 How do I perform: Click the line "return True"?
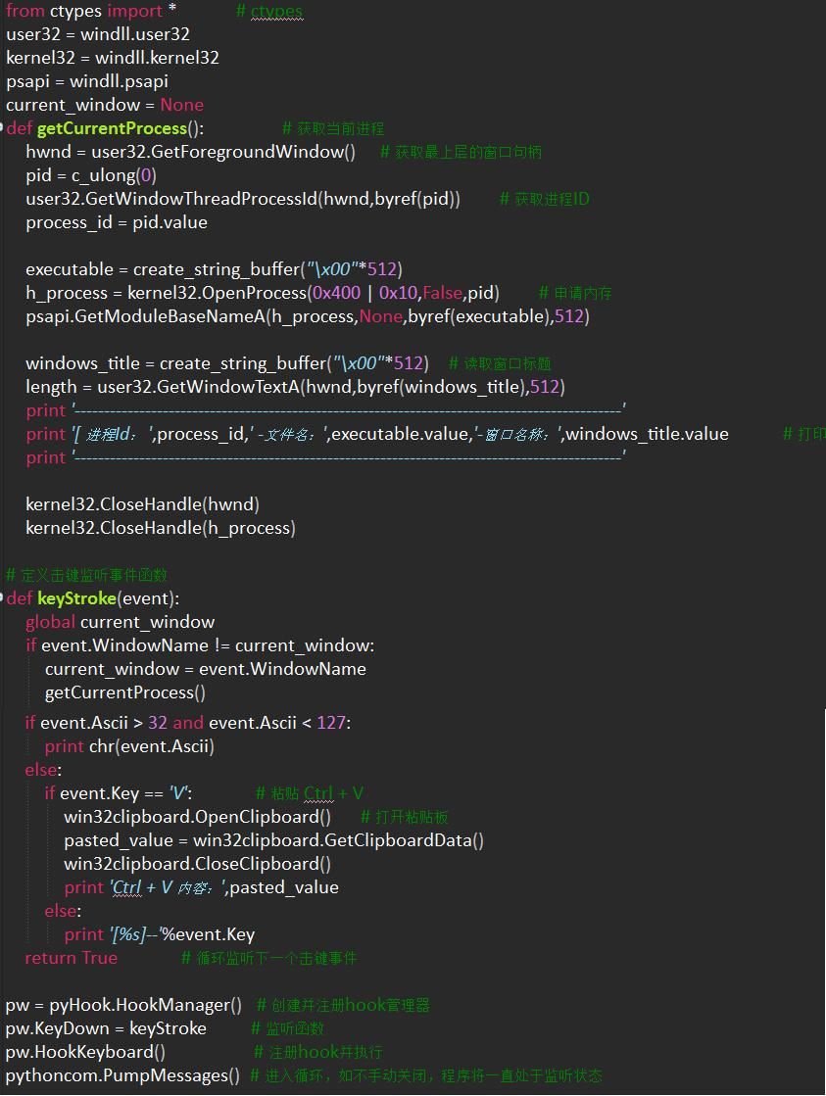72,958
